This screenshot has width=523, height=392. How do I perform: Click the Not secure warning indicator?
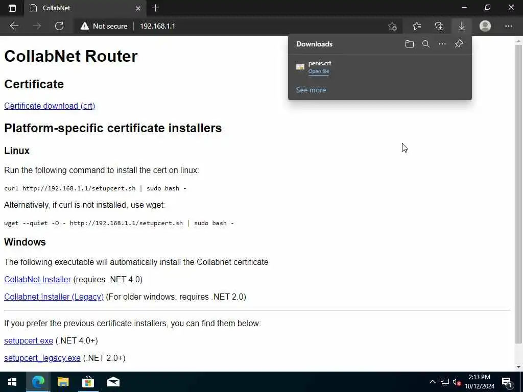[104, 26]
